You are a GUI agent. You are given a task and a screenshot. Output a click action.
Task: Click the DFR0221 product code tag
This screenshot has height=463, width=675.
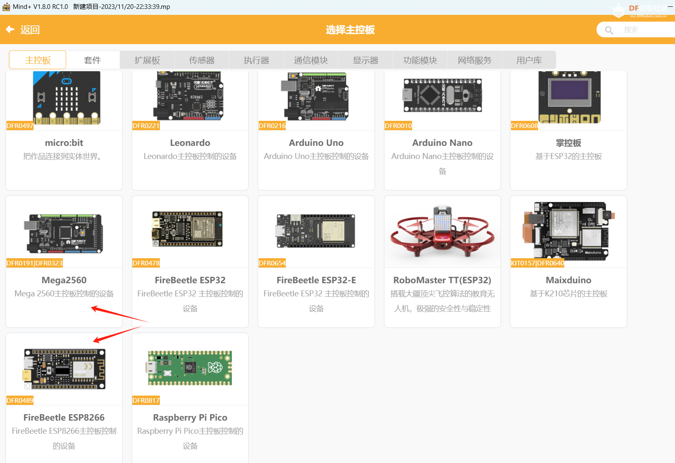tap(146, 126)
